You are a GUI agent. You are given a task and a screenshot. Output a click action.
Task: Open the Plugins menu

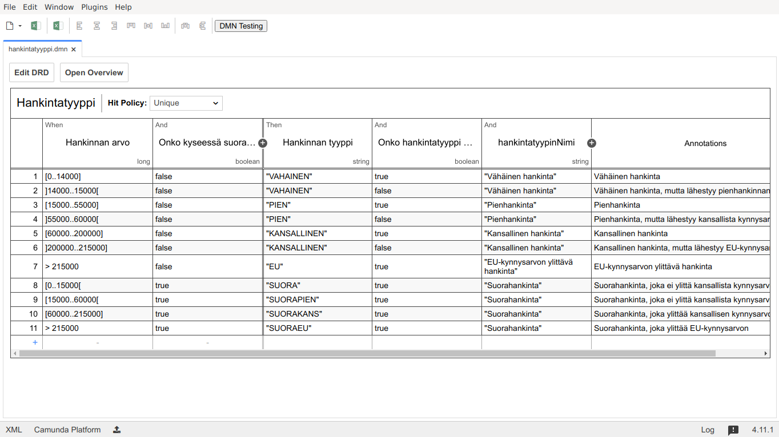pos(94,7)
